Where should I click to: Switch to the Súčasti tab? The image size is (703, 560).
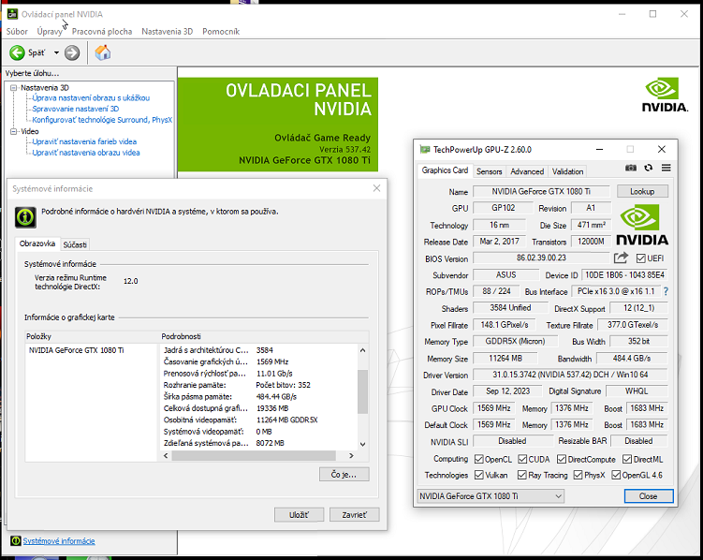75,244
